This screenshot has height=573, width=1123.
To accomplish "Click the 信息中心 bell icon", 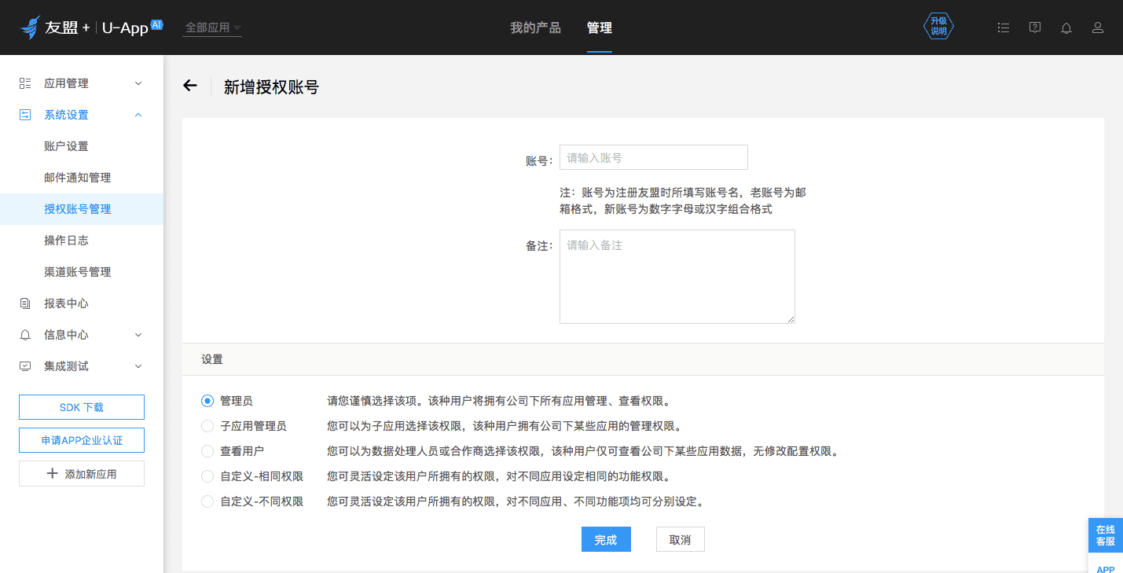I will tap(25, 335).
